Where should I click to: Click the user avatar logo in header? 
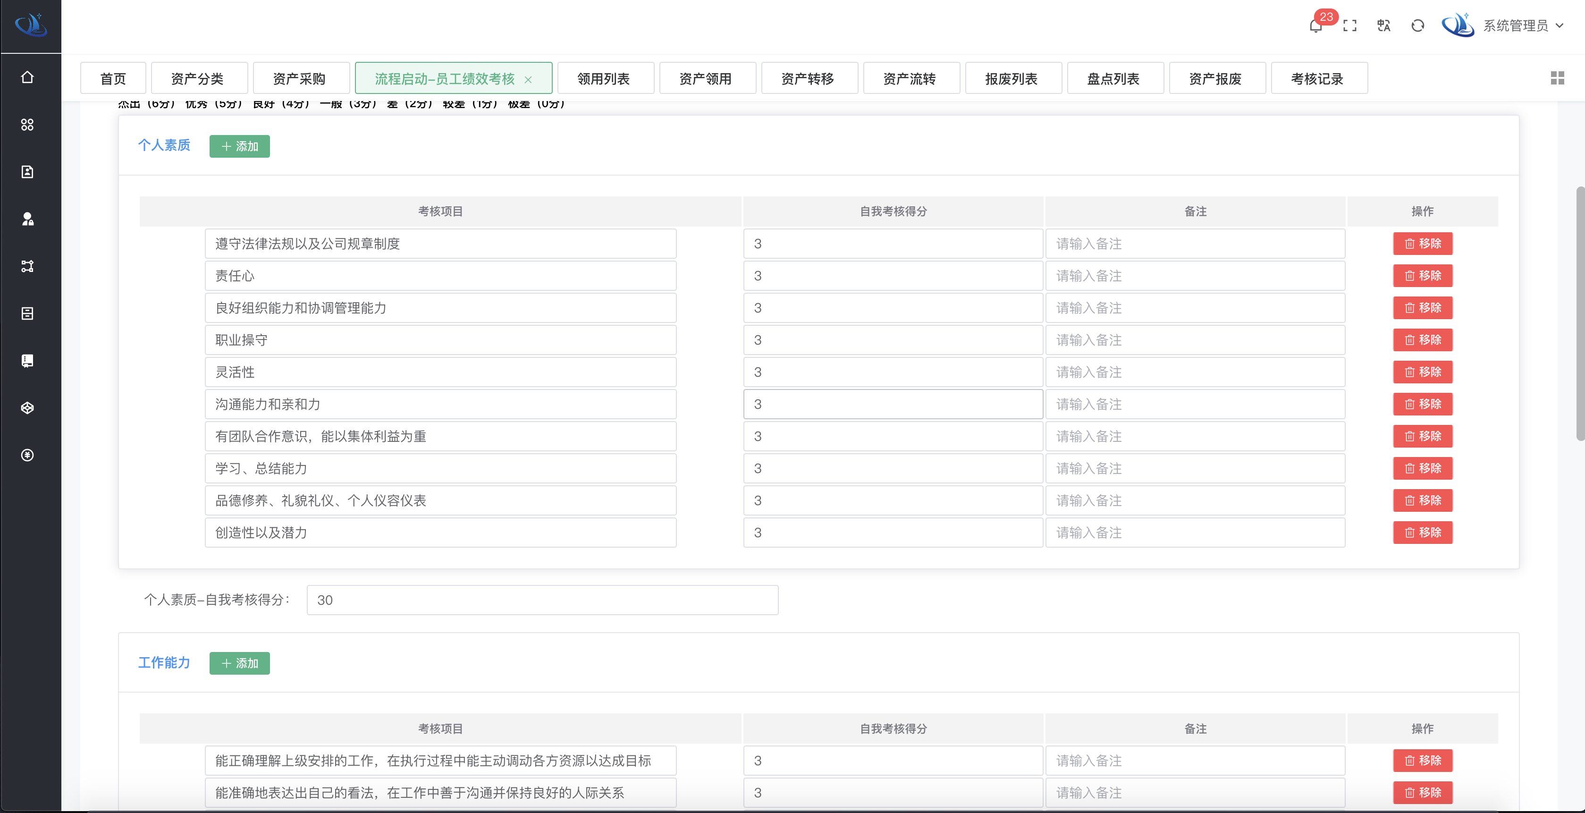1458,25
